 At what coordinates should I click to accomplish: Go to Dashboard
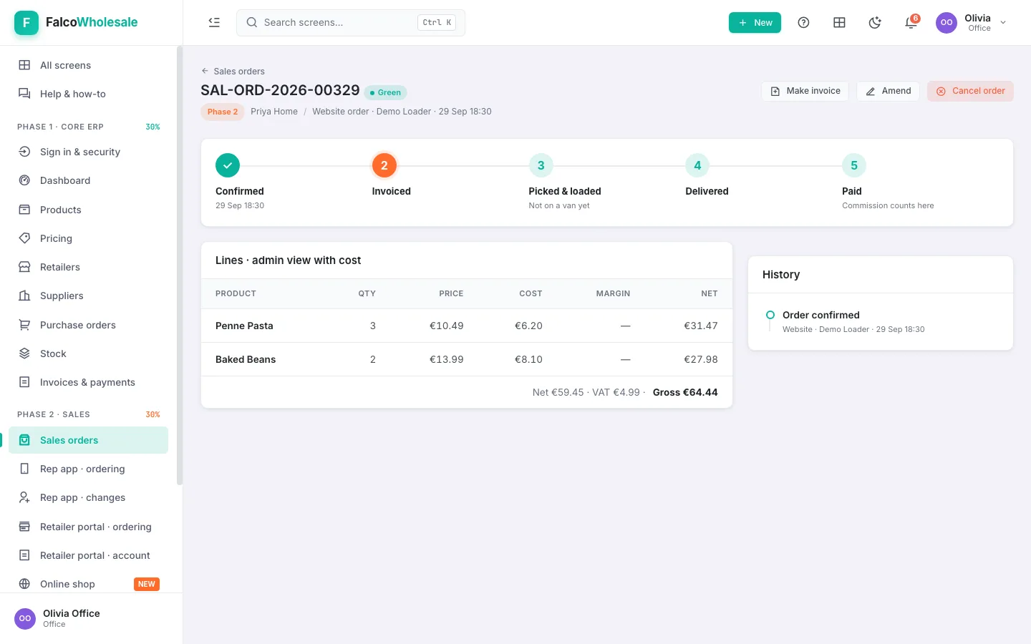[x=89, y=180]
